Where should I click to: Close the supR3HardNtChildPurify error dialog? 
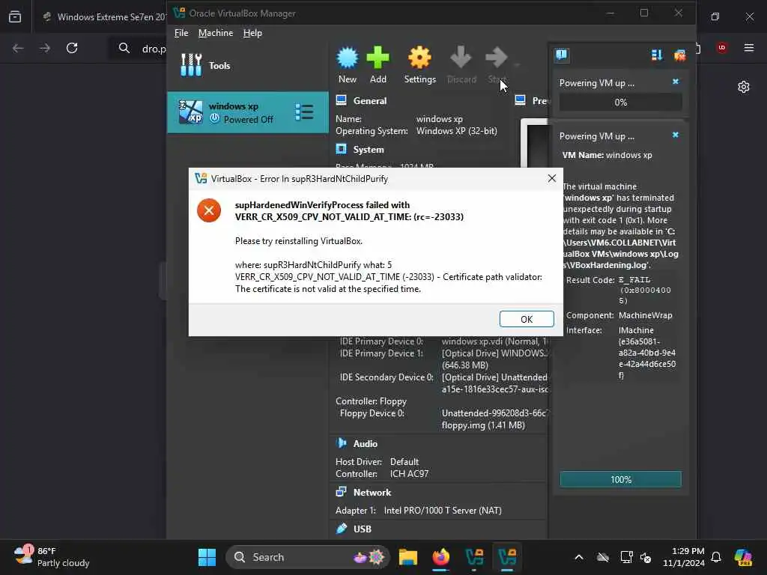tap(552, 178)
